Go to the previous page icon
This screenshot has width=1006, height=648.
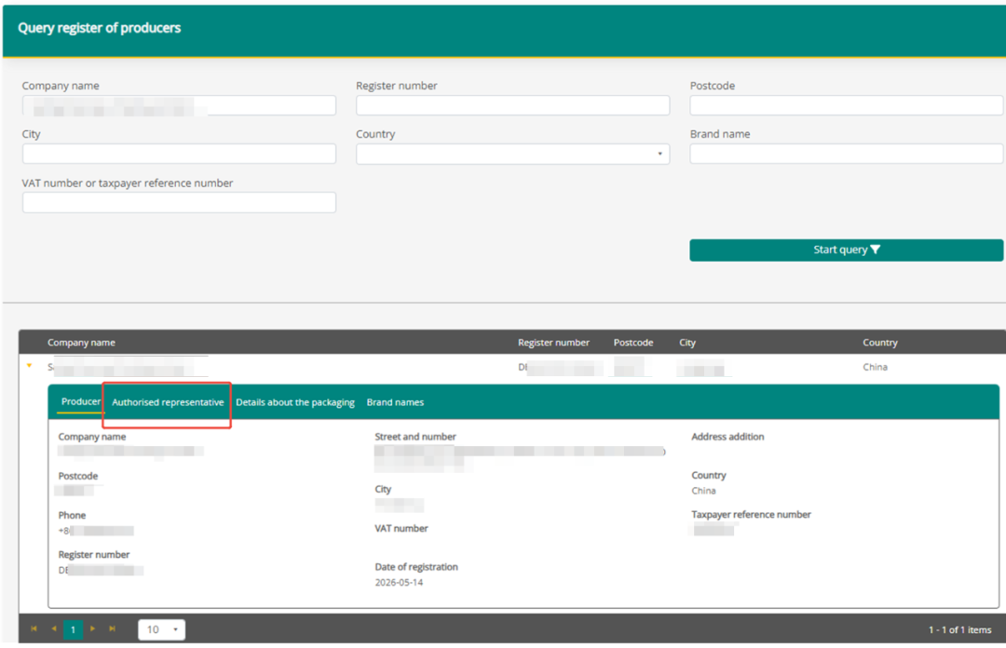pyautogui.click(x=54, y=628)
